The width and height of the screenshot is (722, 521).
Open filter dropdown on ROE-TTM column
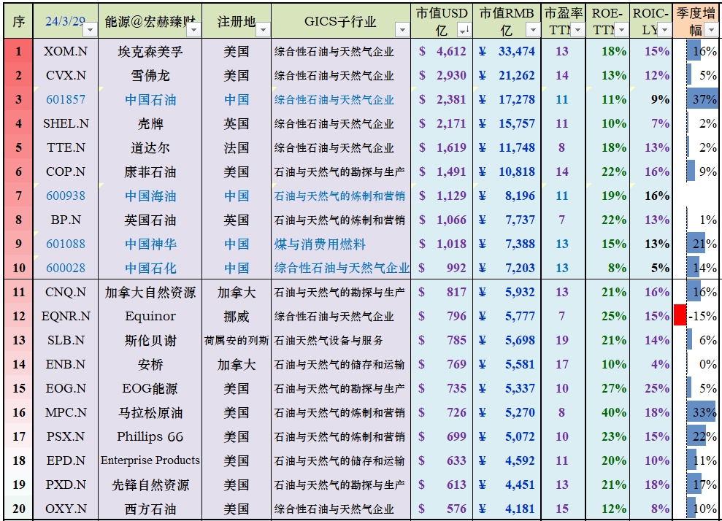coord(621,30)
